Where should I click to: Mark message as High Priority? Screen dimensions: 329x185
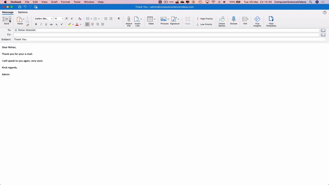pyautogui.click(x=205, y=19)
